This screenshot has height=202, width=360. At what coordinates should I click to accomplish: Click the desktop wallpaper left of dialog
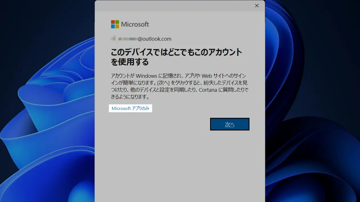(48, 112)
